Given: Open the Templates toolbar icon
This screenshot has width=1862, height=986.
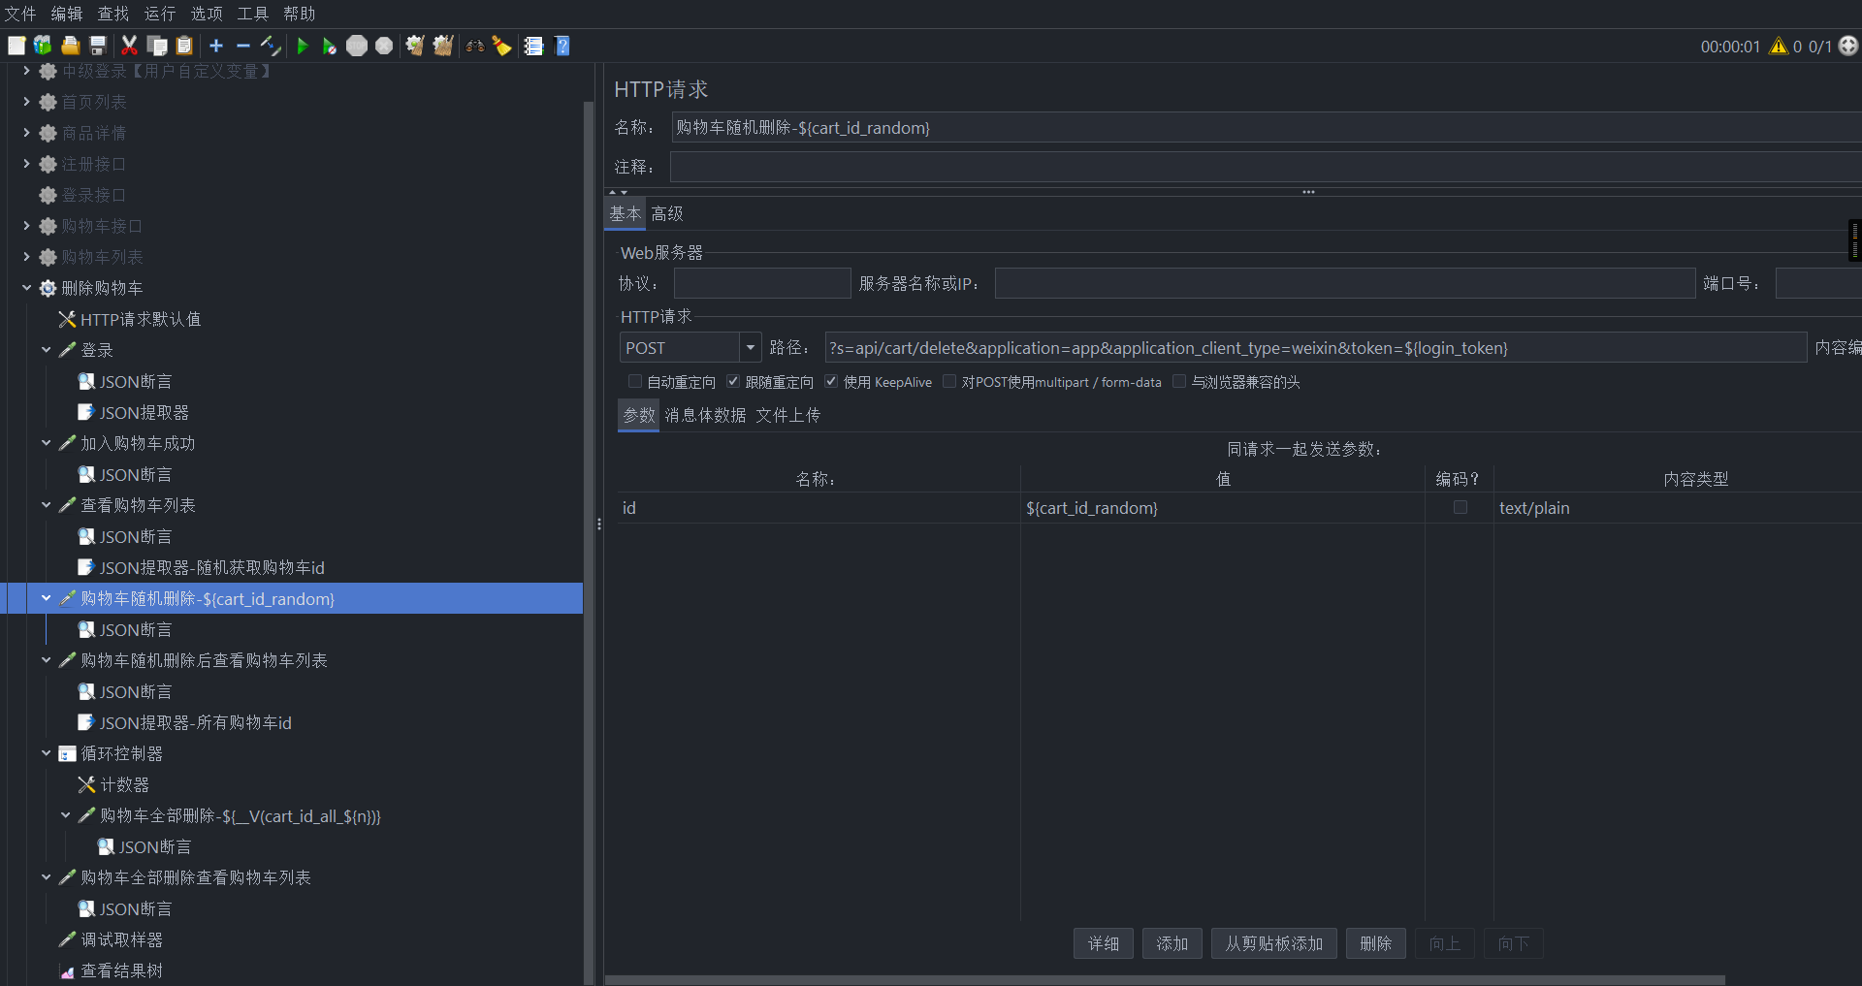Looking at the screenshot, I should click(43, 46).
